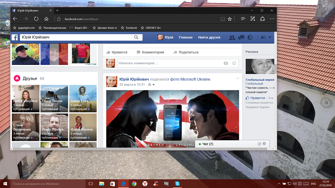Open Найти друзей in Facebook bar
Image resolution: width=335 pixels, height=188 pixels.
[x=209, y=37]
